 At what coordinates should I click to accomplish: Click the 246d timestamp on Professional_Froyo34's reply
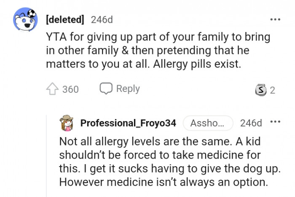click(251, 123)
